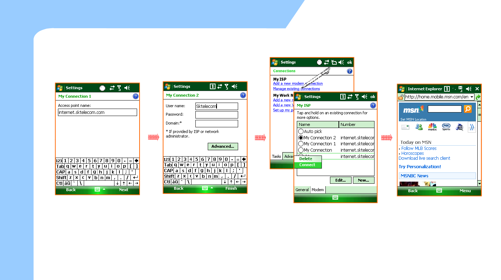Click the Domain field
This screenshot has height=280, width=501.
pyautogui.click(x=217, y=123)
